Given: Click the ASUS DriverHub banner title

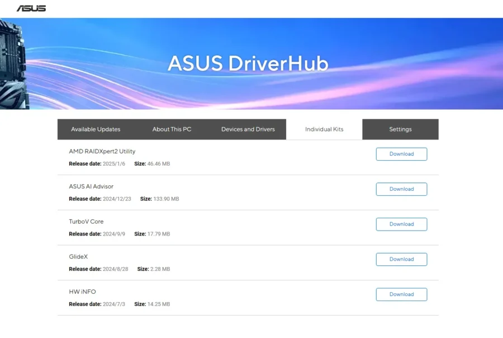Looking at the screenshot, I should pyautogui.click(x=248, y=63).
